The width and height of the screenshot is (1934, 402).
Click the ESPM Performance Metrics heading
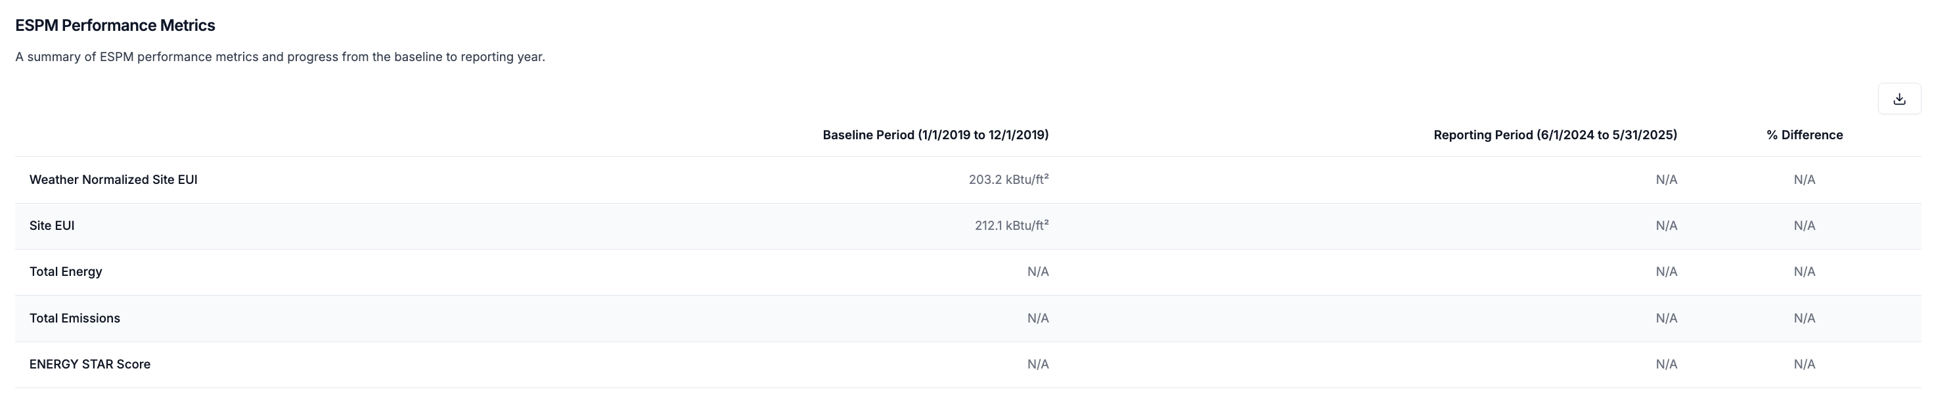[x=115, y=26]
